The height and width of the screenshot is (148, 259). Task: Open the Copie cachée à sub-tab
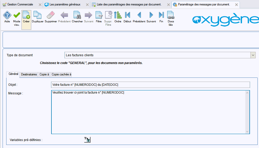click(61, 74)
